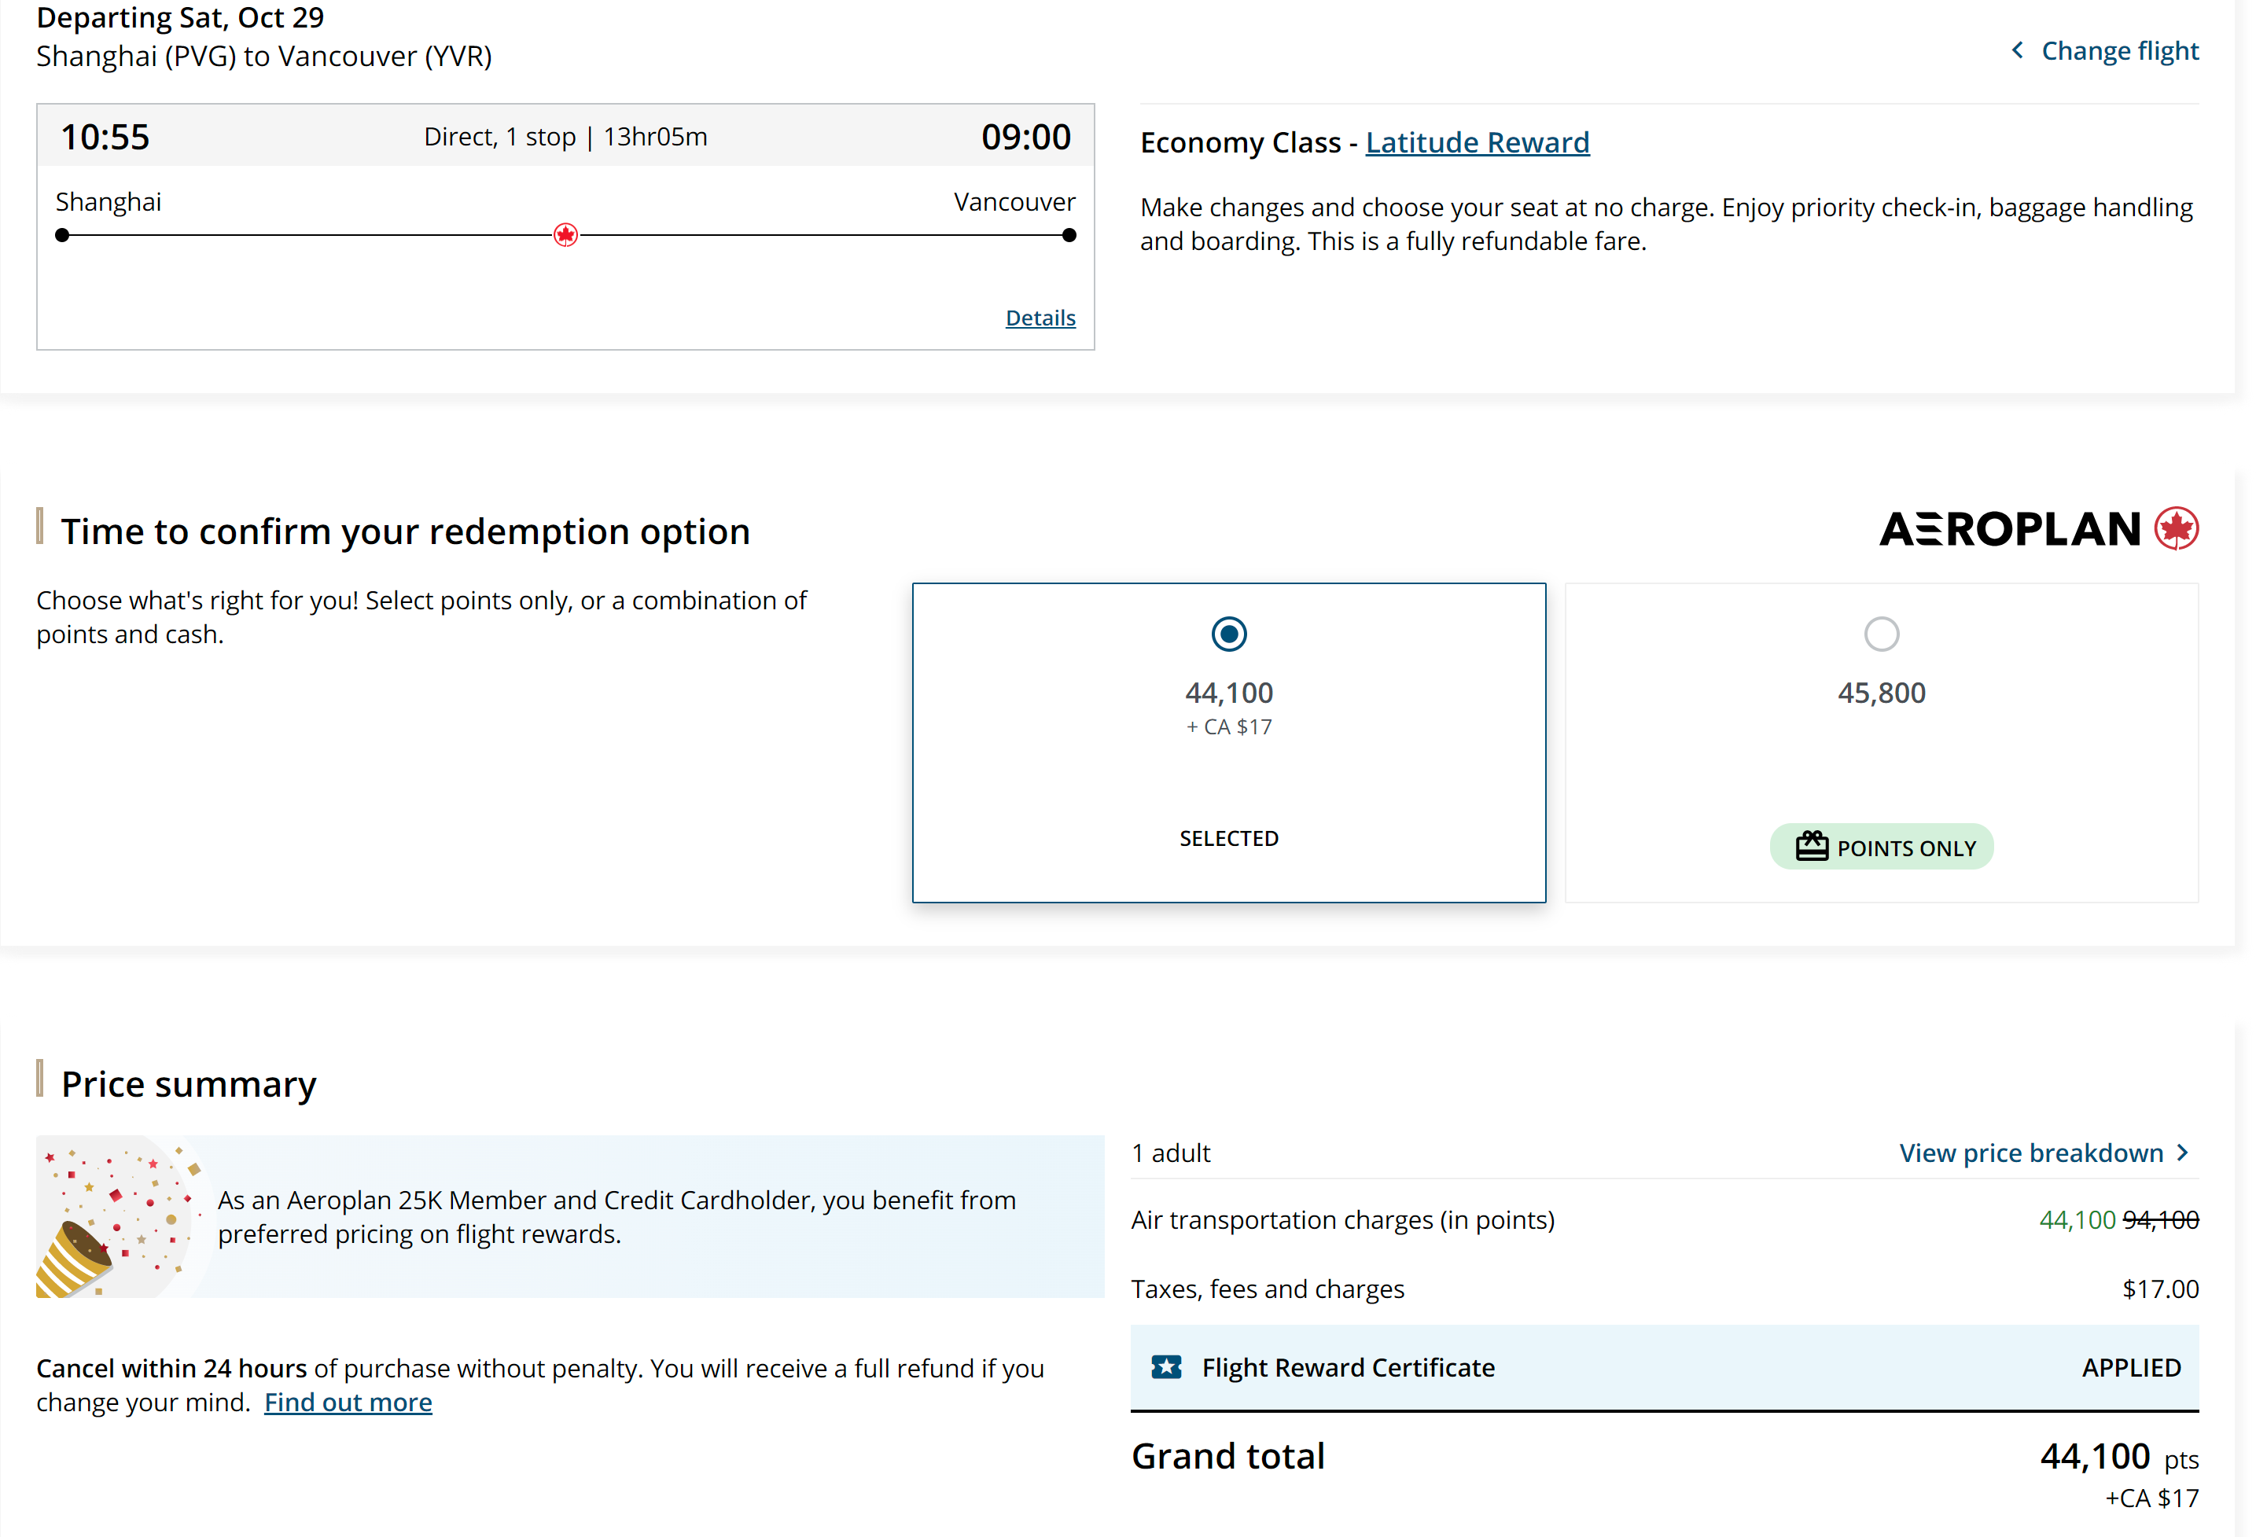Screen dimensions: 2256x1537
Task: Click the $17.00 taxes amount
Action: tap(2160, 1289)
